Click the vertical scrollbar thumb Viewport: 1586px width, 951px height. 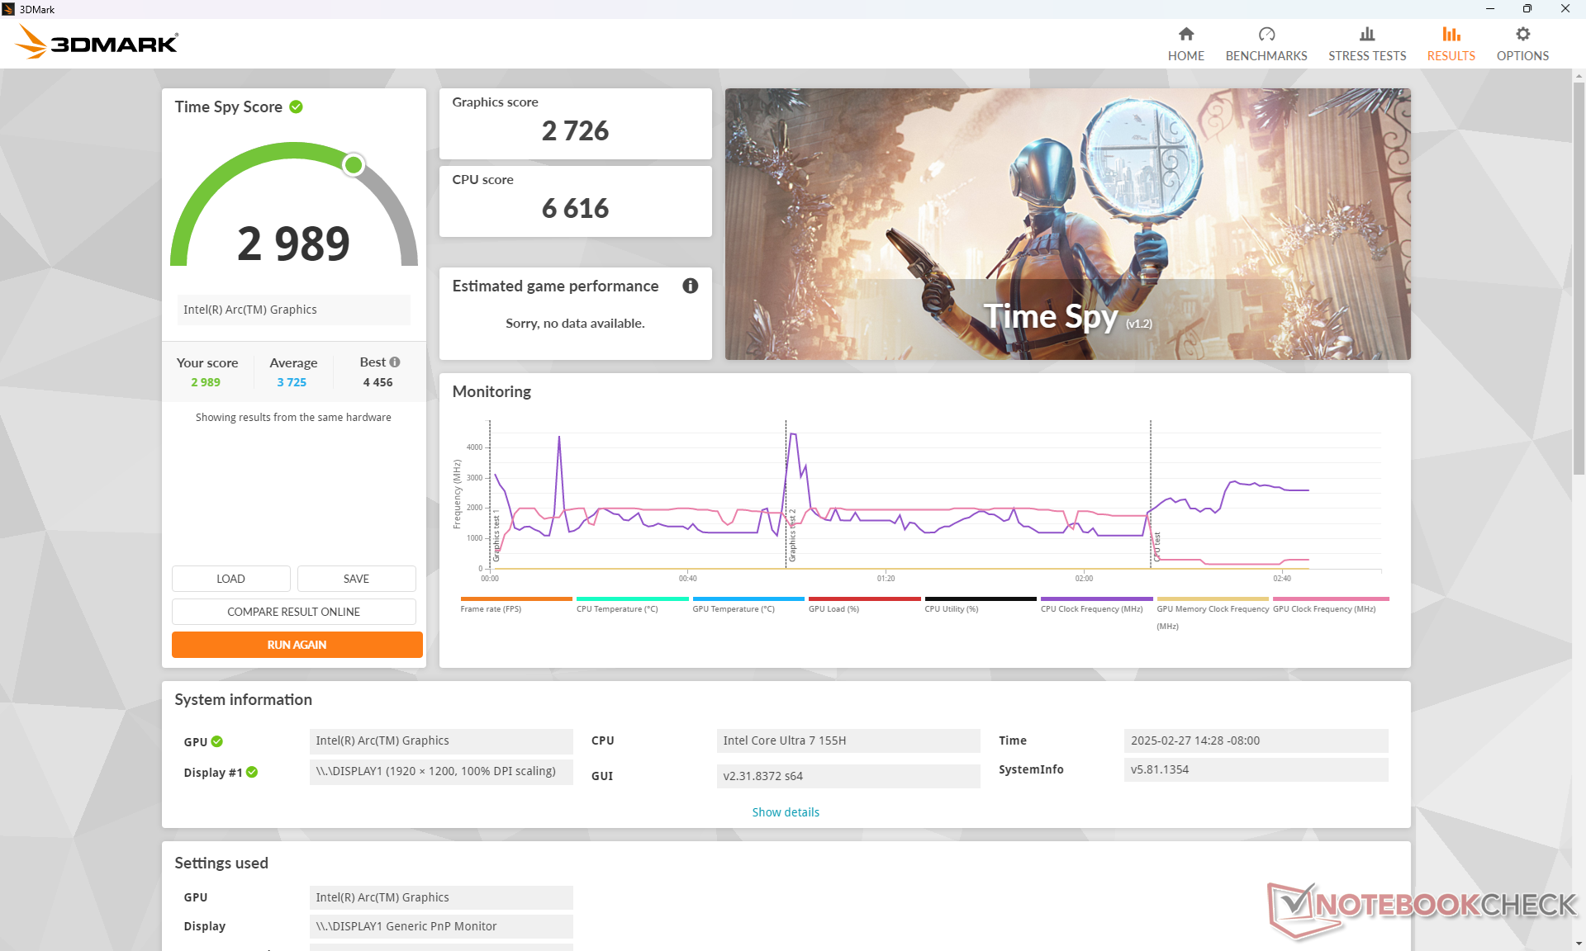pos(1579,277)
